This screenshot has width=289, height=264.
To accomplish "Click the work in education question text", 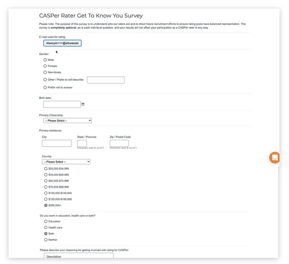I will (68, 216).
